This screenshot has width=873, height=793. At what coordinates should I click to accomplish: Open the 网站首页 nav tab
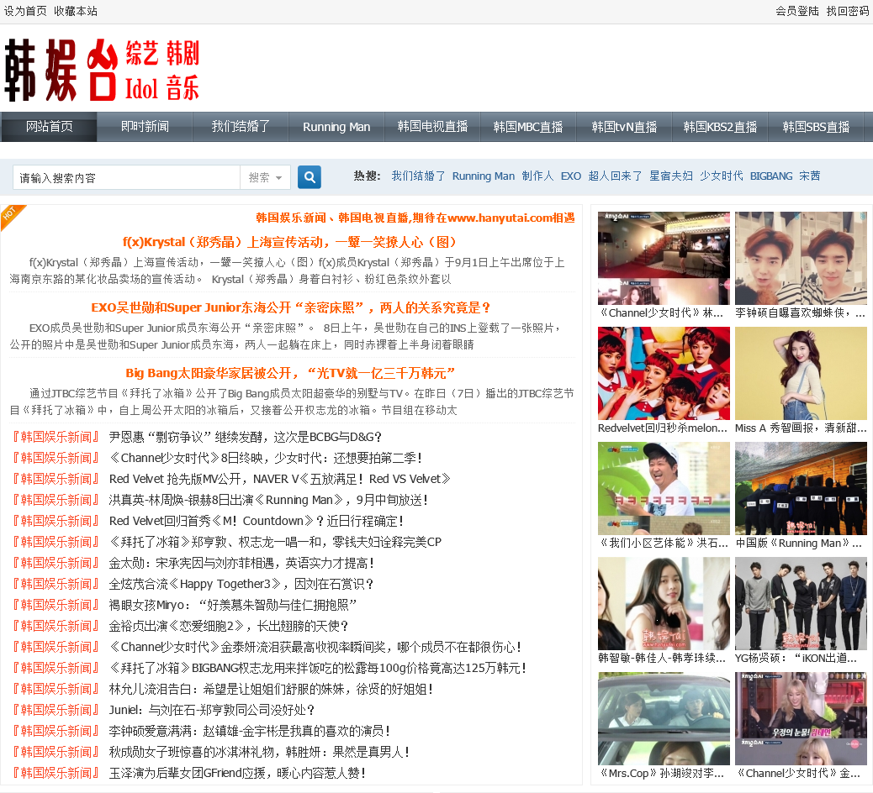point(49,127)
